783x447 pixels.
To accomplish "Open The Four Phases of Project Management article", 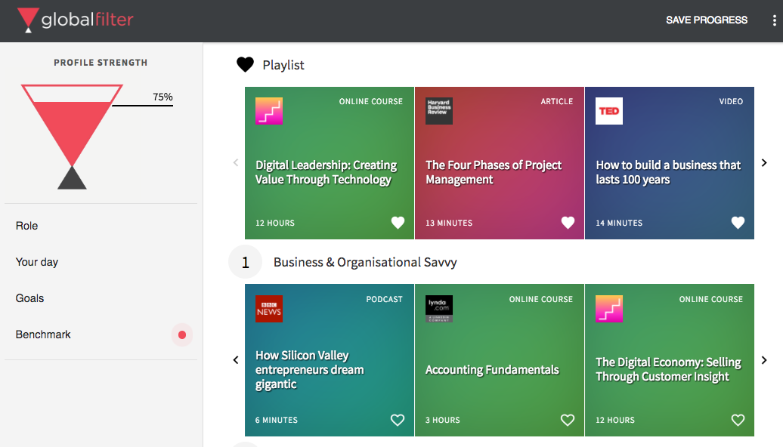I will click(x=494, y=172).
